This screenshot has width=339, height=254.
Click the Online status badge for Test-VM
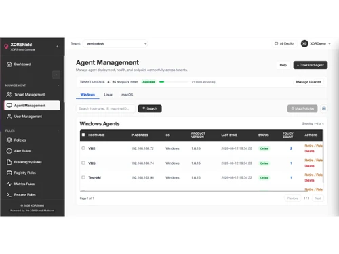click(264, 178)
